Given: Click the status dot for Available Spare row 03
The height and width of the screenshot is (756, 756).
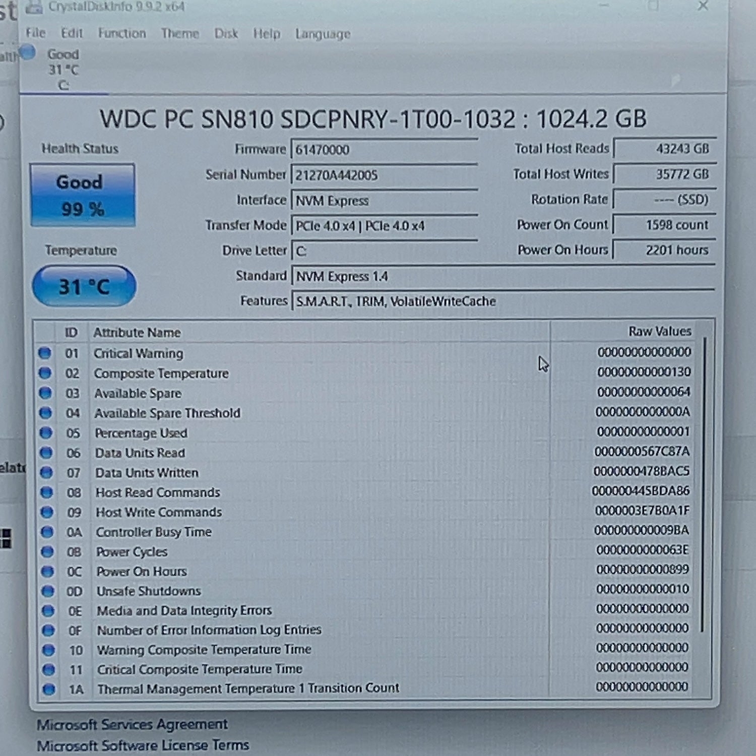Looking at the screenshot, I should click(x=45, y=393).
